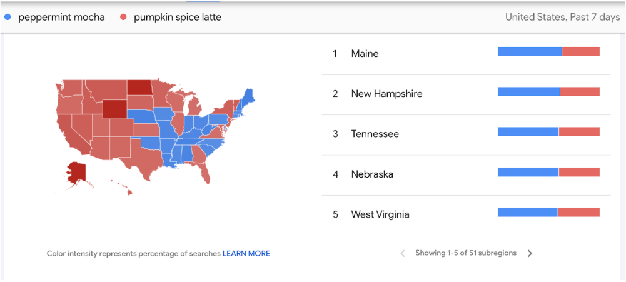The height and width of the screenshot is (282, 626).
Task: Click Maine's blue-red comparison bar
Action: click(x=548, y=51)
